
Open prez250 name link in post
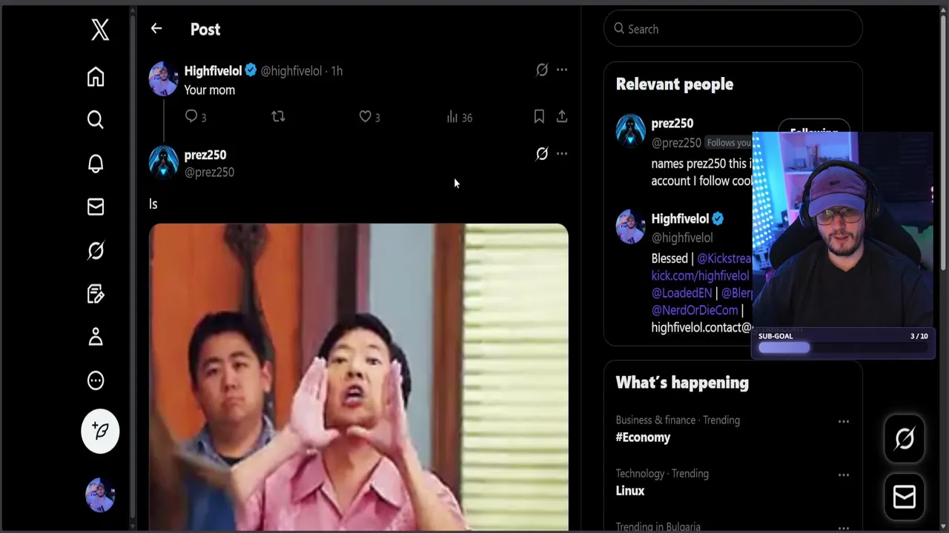click(x=205, y=155)
